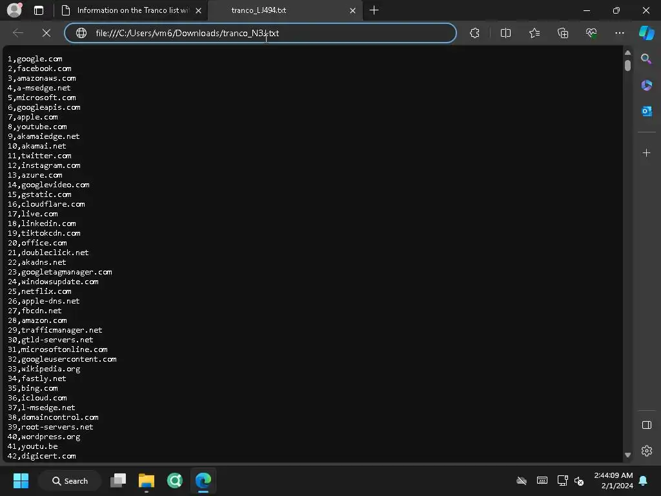Open the network display tray icon
The height and width of the screenshot is (496, 661).
click(x=562, y=480)
